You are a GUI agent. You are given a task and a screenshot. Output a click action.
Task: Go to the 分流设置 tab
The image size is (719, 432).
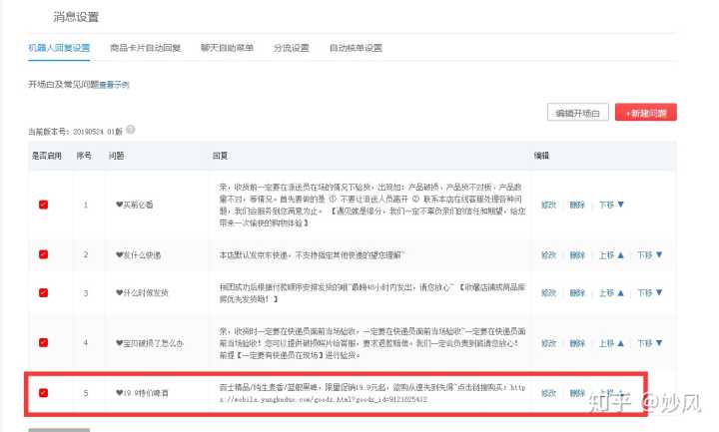click(x=291, y=48)
